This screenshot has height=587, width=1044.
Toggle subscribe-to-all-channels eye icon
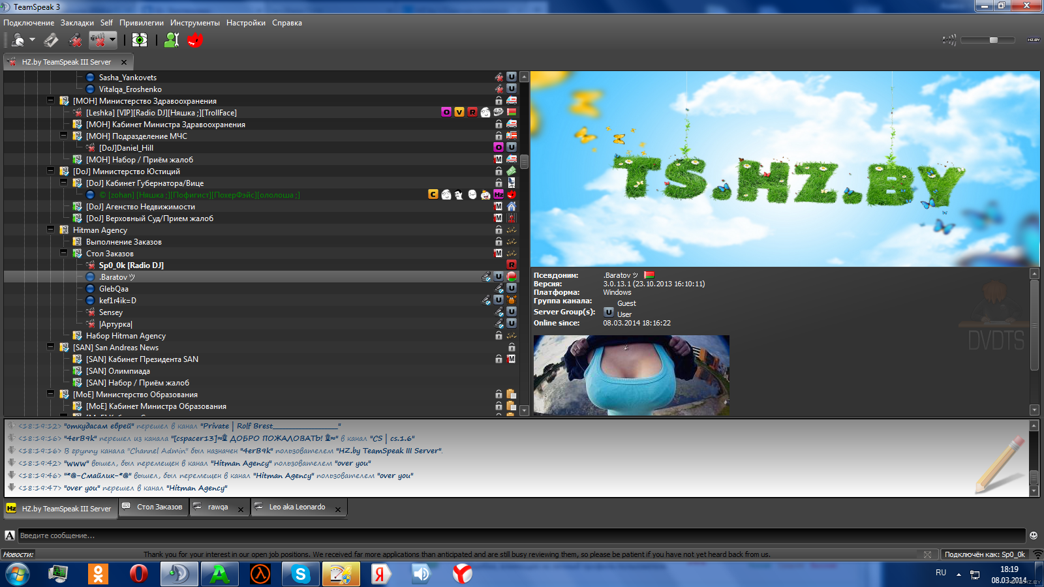[x=140, y=40]
